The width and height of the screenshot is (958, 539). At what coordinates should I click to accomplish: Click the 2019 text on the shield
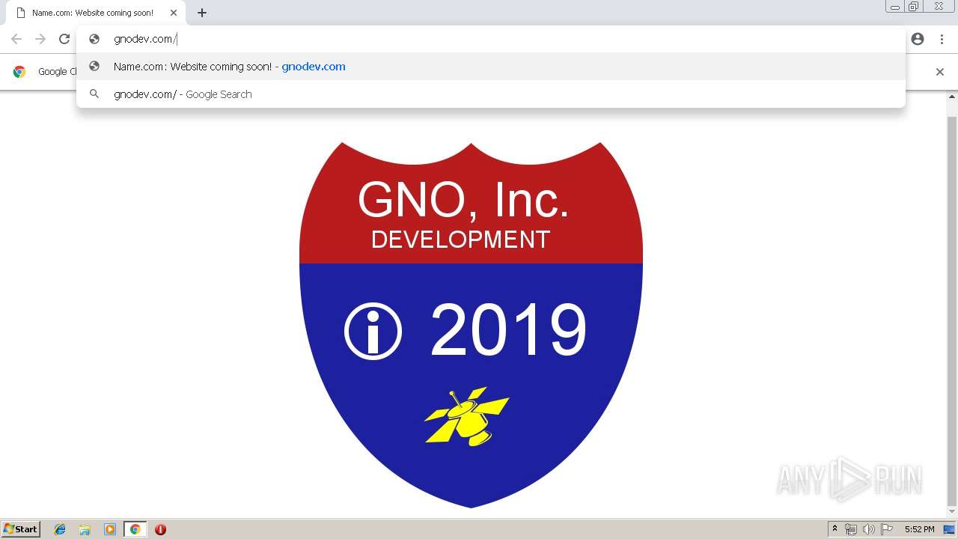508,329
